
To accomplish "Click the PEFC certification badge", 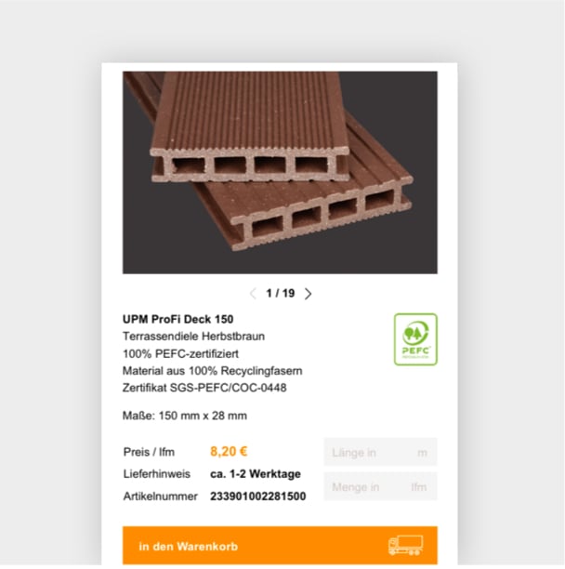I will point(415,339).
